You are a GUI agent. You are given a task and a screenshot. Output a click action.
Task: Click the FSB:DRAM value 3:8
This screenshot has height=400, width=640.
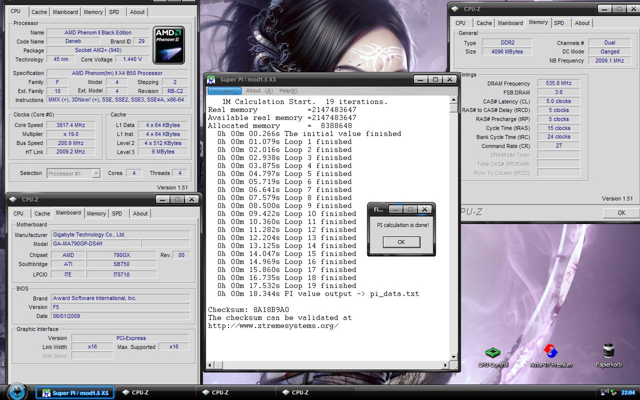pyautogui.click(x=559, y=92)
